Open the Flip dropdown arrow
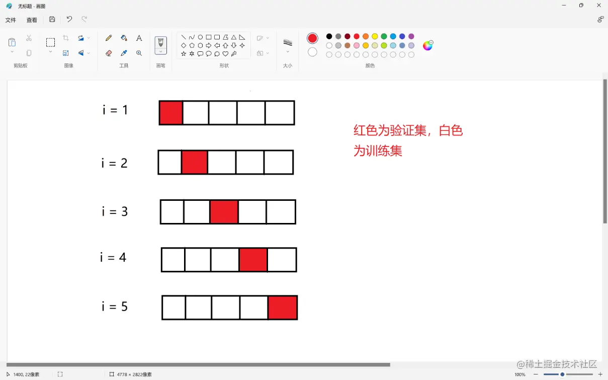608x380 pixels. point(89,53)
